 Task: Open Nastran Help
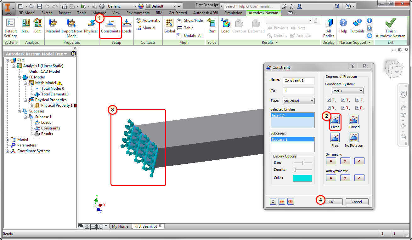click(343, 26)
